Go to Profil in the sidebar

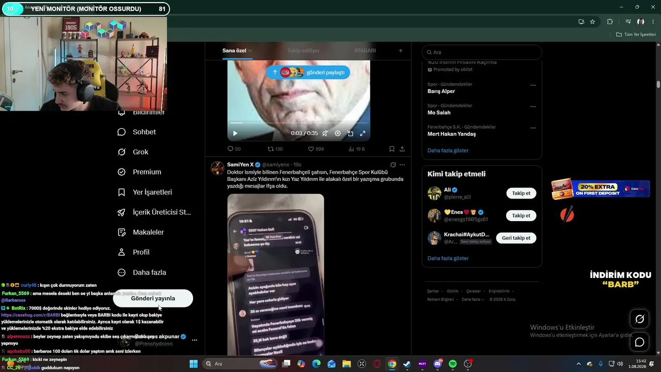click(x=134, y=252)
